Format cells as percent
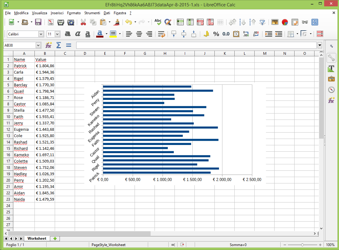 click(216, 34)
